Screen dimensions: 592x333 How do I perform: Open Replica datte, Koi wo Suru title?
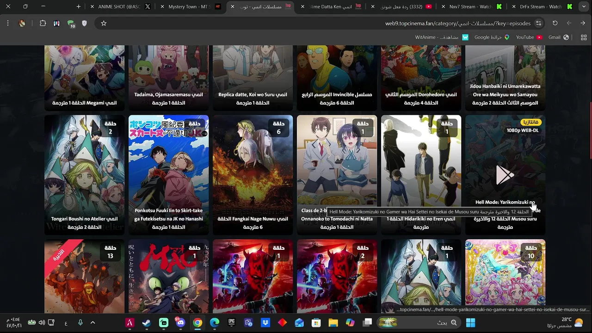[253, 99]
